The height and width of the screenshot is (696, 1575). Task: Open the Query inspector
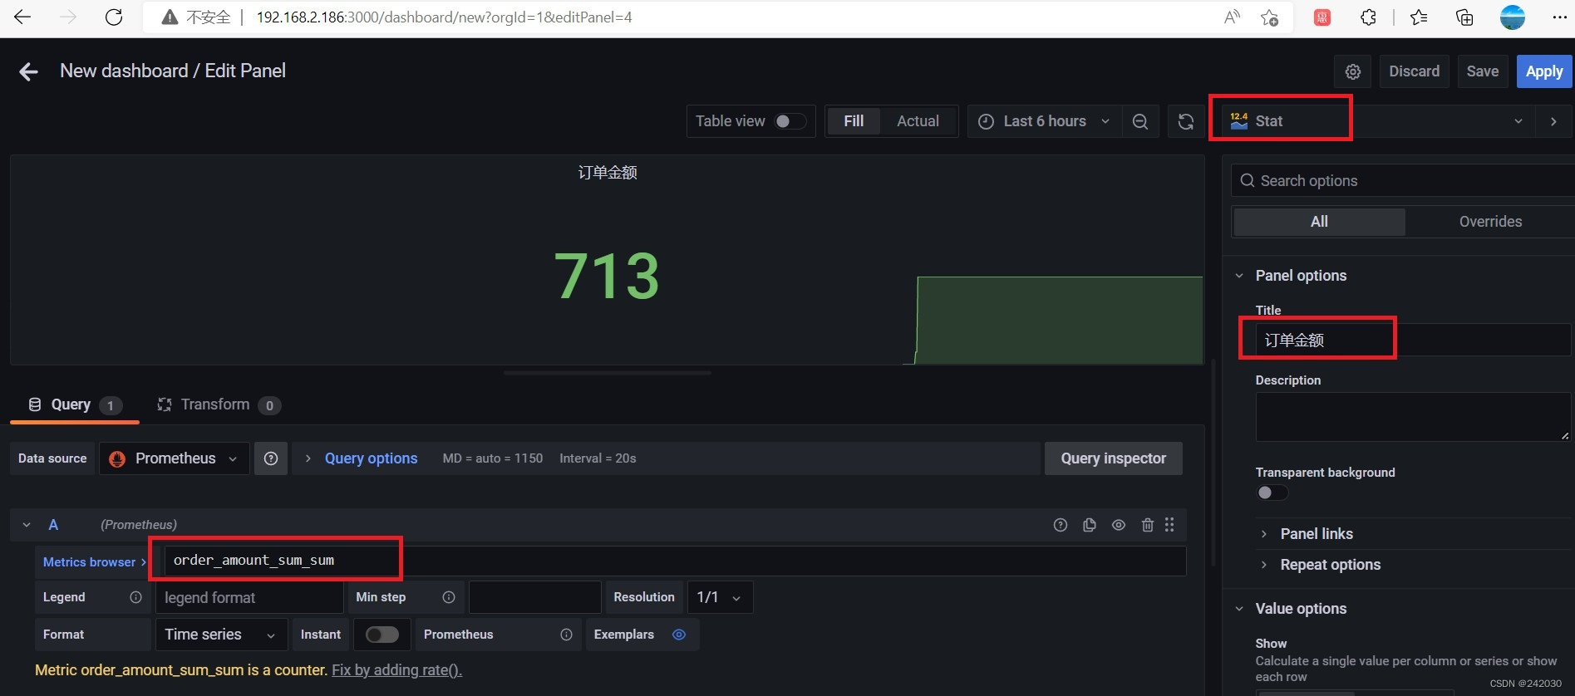(1113, 458)
